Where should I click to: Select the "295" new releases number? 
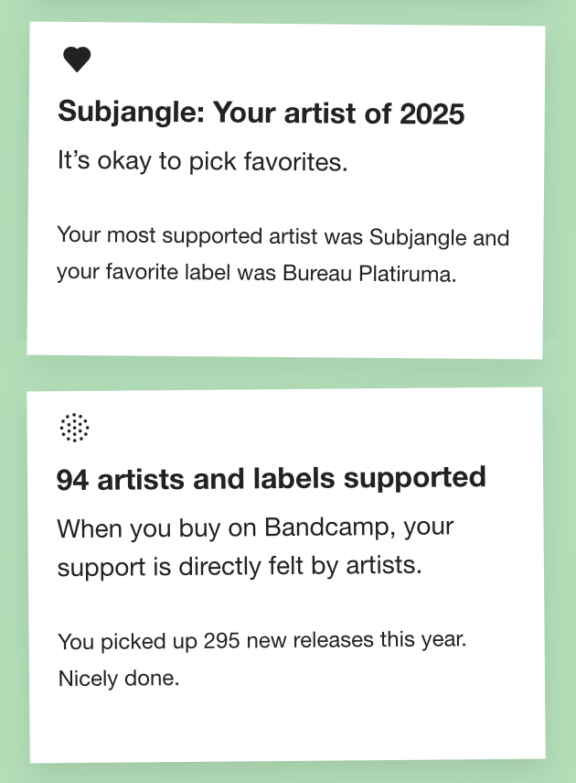[x=222, y=641]
